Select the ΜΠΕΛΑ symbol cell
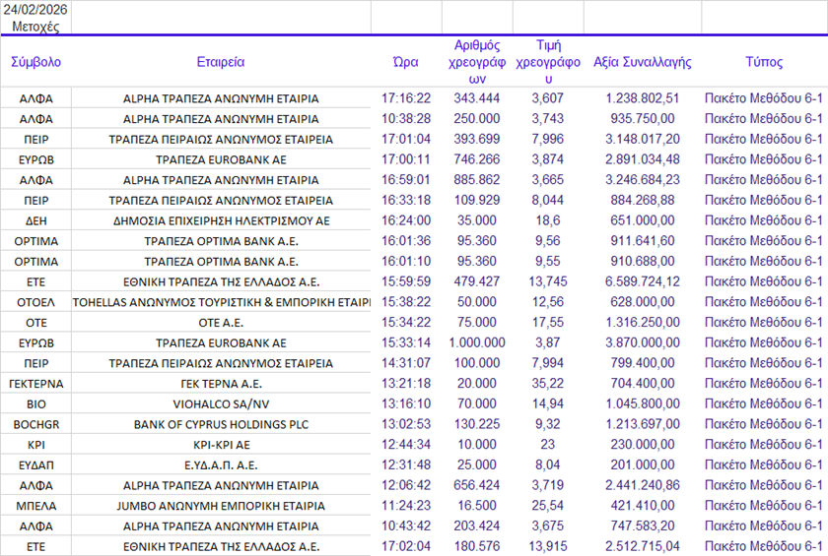828x556 pixels. [x=35, y=506]
